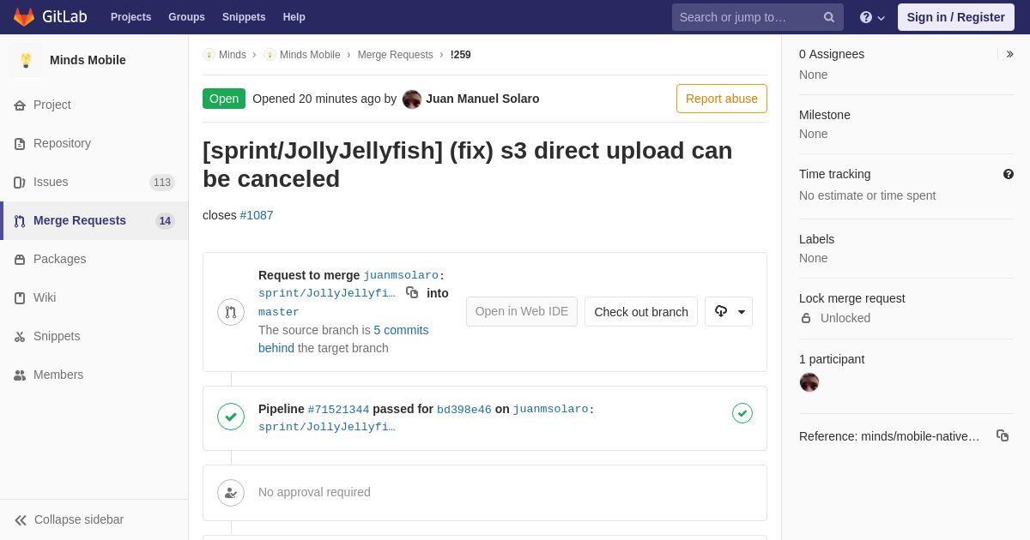Click the Snippets scissors icon
This screenshot has height=540, width=1030.
pos(20,337)
